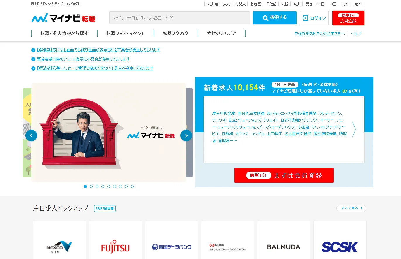Open the 帝国データバンク job card
Image resolution: width=401 pixels, height=259 pixels.
tap(172, 240)
